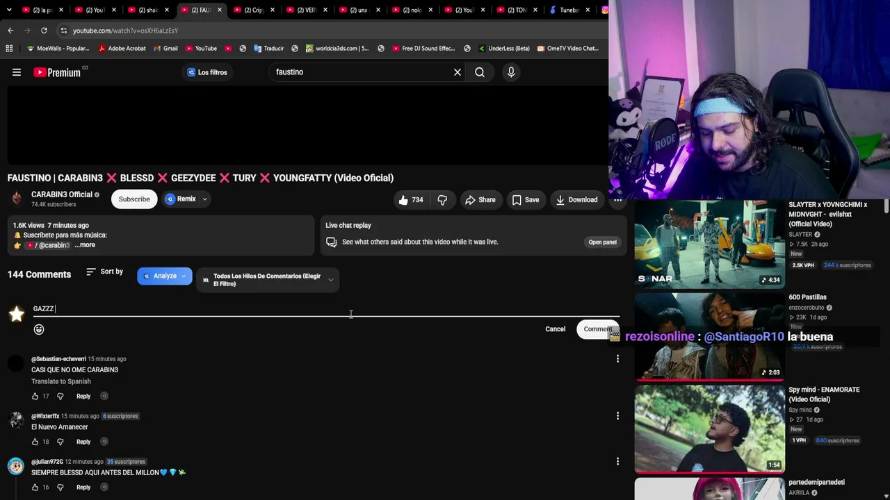Like the 'El Nuevo Amanecer' comment
This screenshot has height=500, width=890.
click(35, 442)
